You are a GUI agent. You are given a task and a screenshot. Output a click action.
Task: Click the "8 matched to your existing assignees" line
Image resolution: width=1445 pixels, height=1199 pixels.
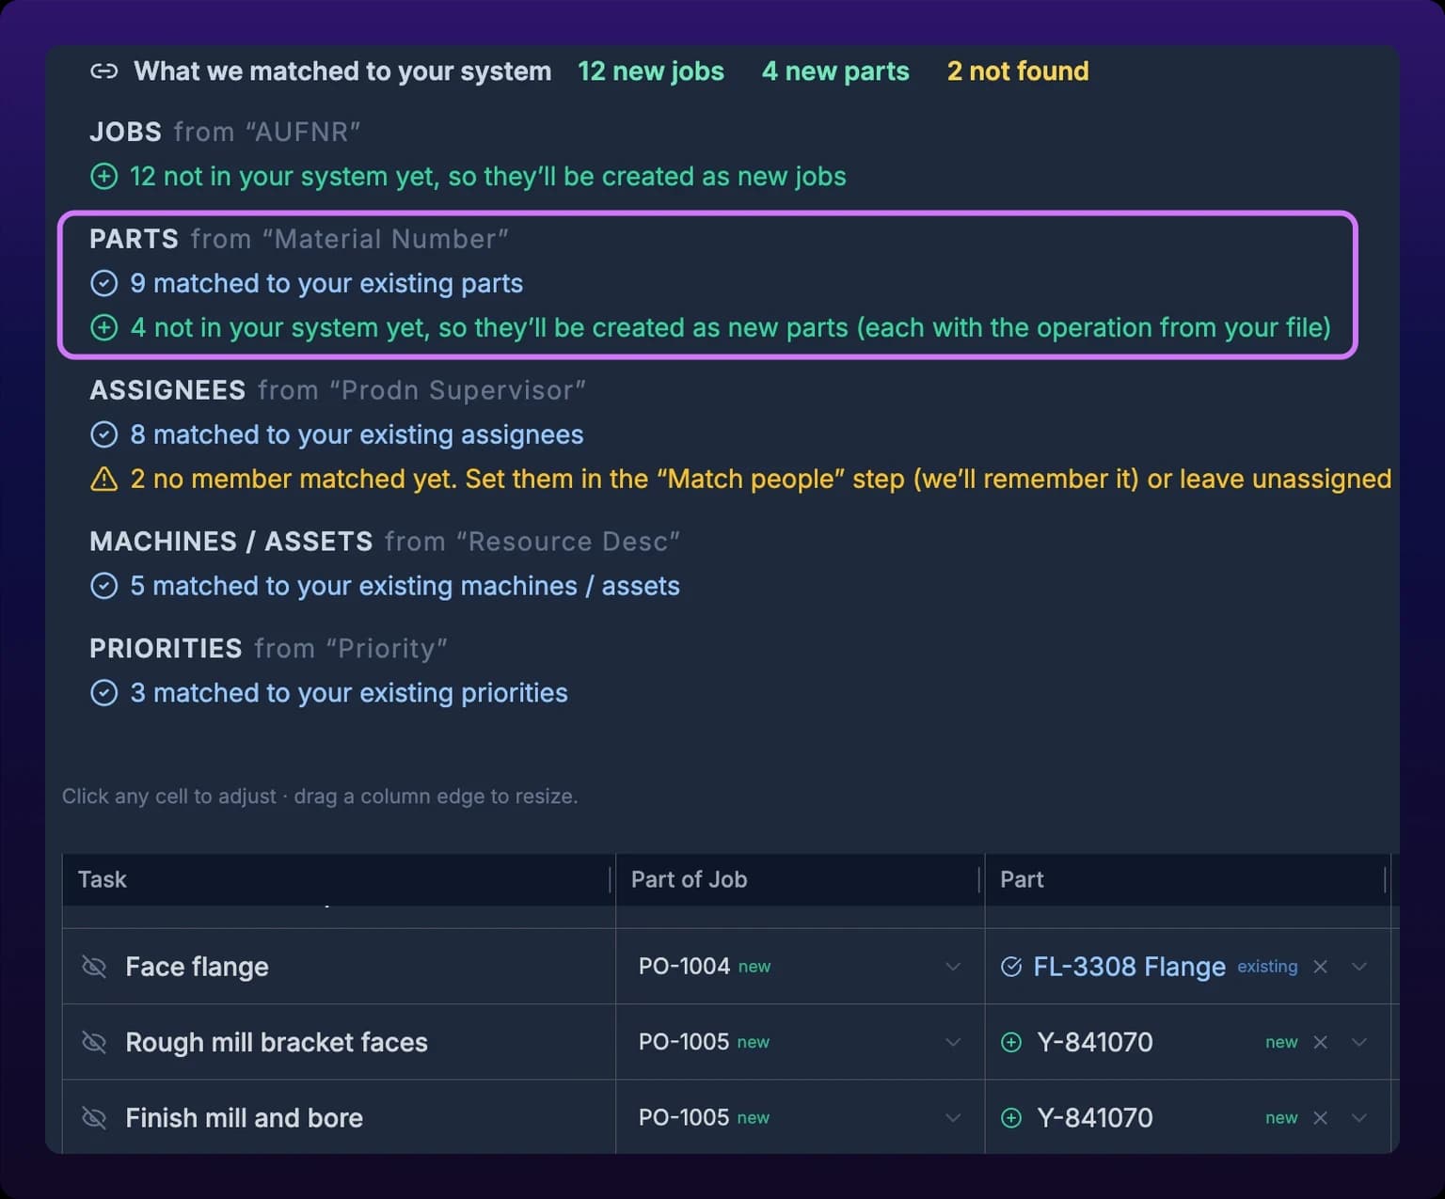coord(357,434)
